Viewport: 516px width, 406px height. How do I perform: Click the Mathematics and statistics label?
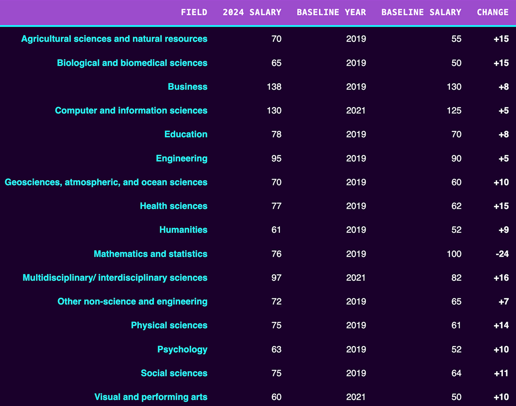(x=150, y=254)
